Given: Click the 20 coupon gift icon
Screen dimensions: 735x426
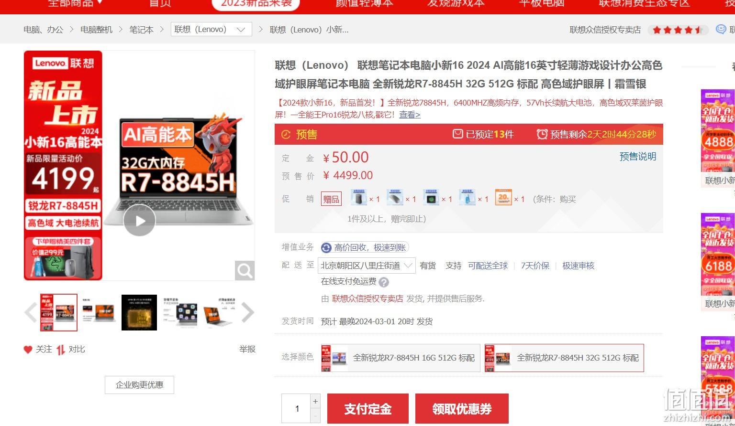Looking at the screenshot, I should pyautogui.click(x=503, y=197).
